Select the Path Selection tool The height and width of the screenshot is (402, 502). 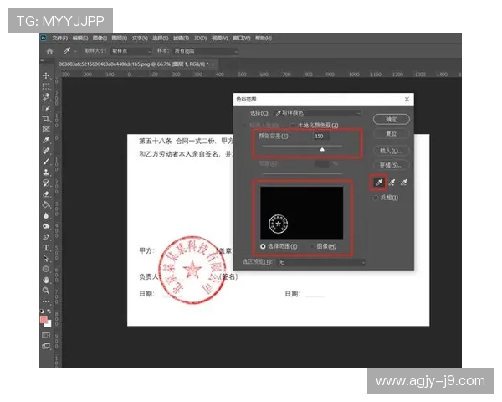click(46, 259)
